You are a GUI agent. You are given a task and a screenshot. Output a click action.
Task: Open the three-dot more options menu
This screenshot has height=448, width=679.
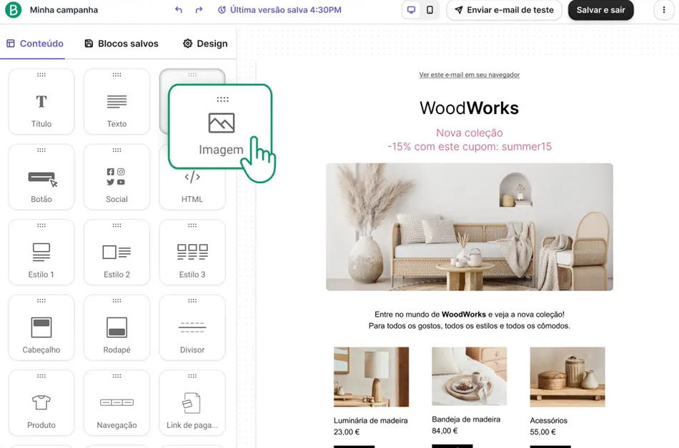pos(664,10)
